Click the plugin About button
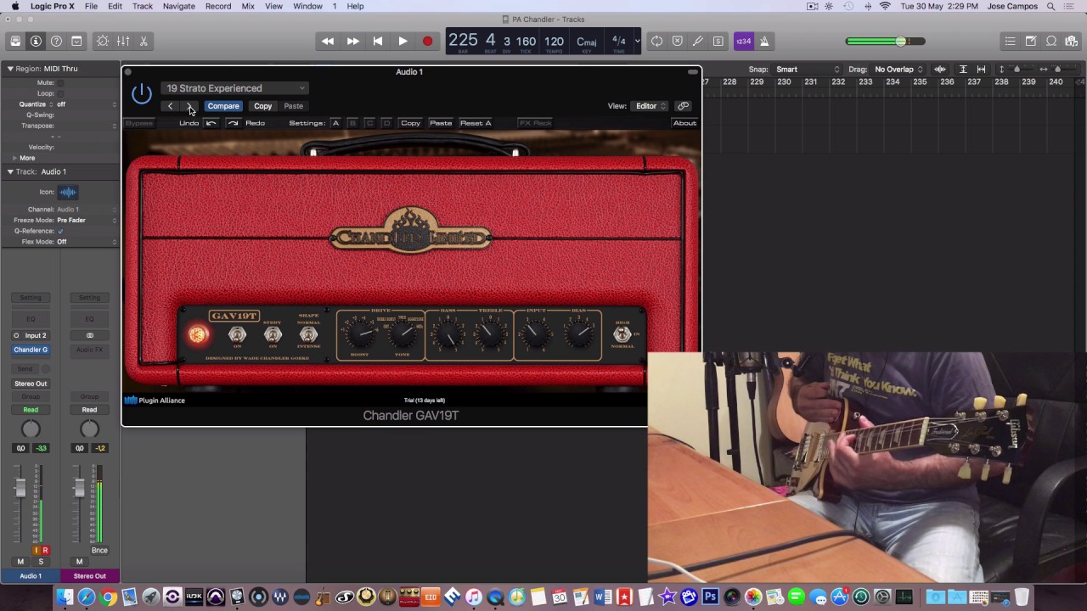Viewport: 1087px width, 611px height. [x=684, y=123]
